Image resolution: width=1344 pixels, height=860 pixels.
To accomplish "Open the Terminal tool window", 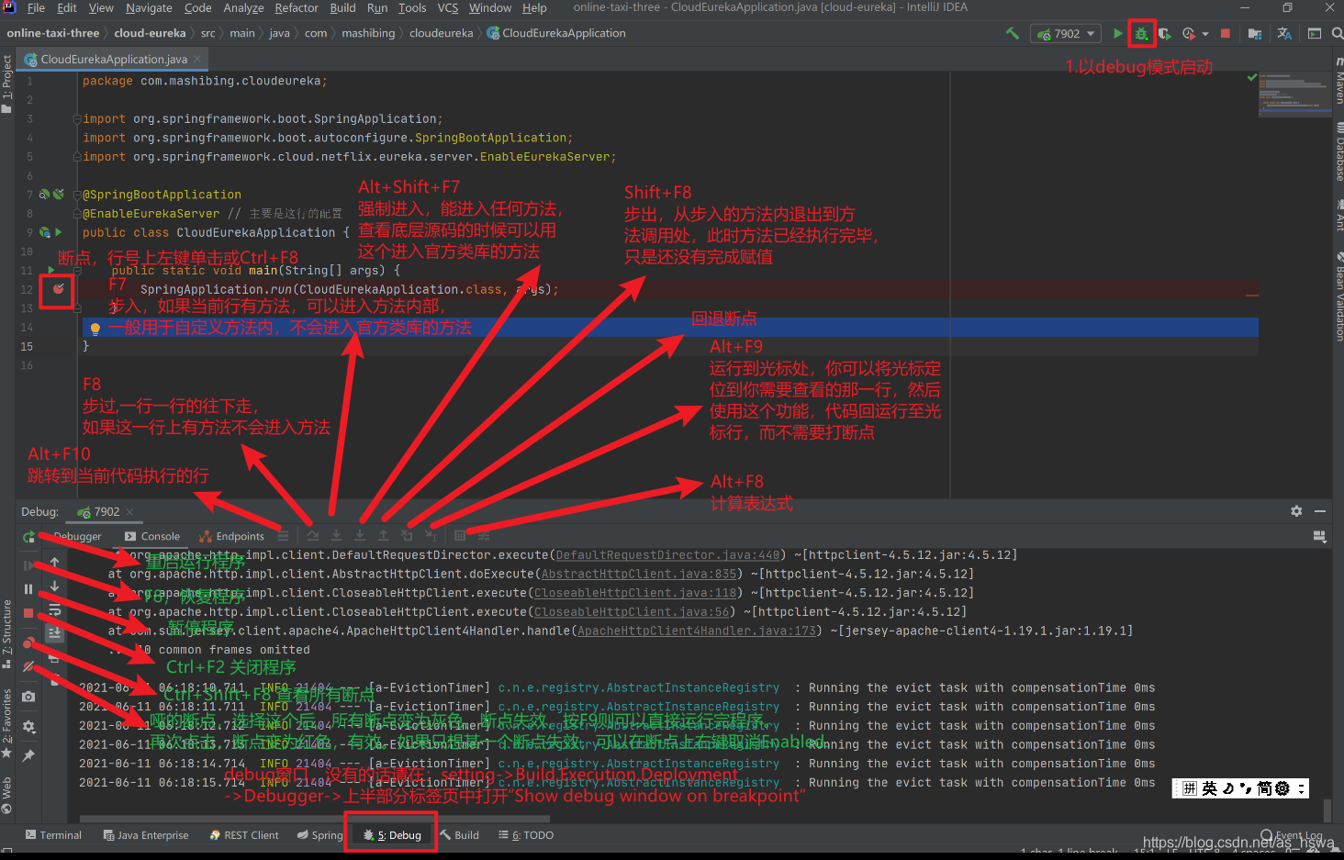I will (53, 835).
